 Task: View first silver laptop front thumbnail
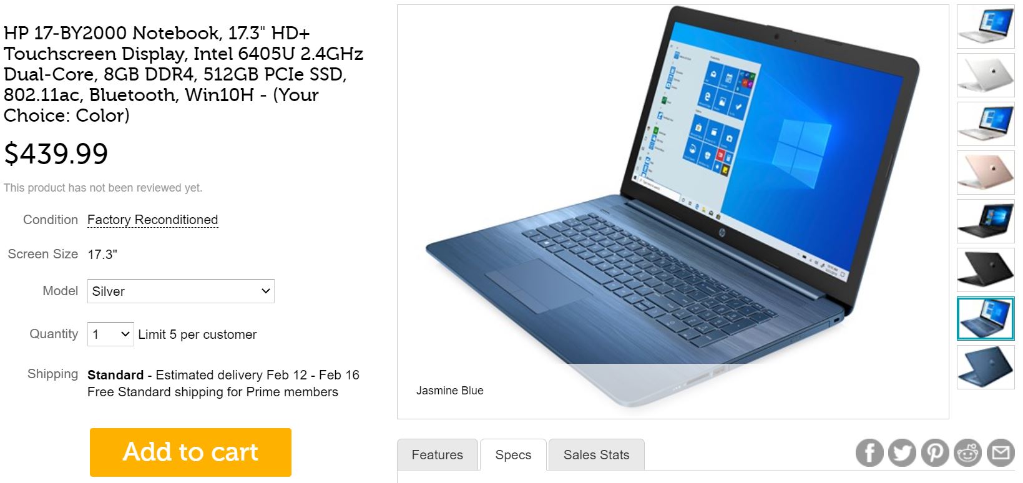click(x=986, y=27)
